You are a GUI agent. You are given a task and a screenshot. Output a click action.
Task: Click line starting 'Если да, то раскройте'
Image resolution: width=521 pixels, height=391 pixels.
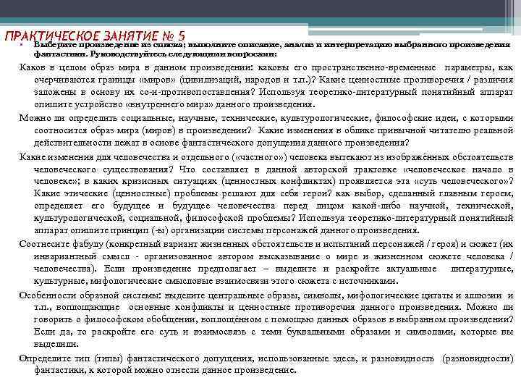point(274,332)
